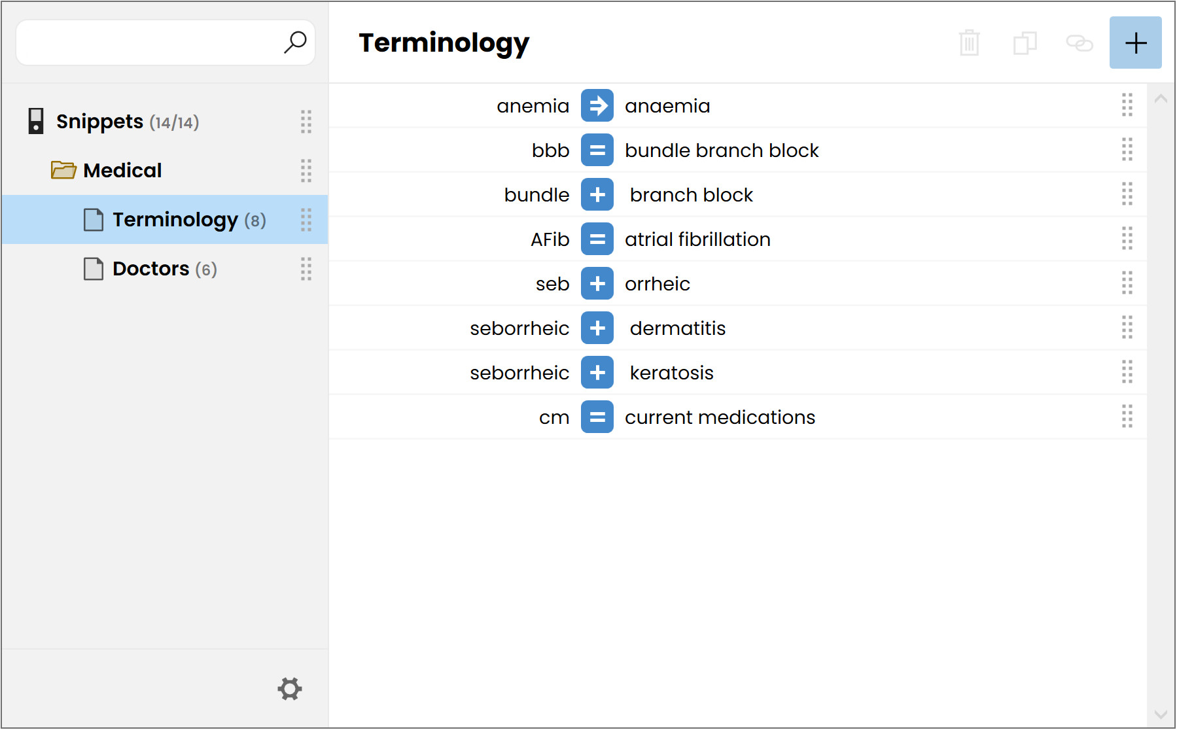Toggle the plus mode icon beside seb

pyautogui.click(x=597, y=284)
